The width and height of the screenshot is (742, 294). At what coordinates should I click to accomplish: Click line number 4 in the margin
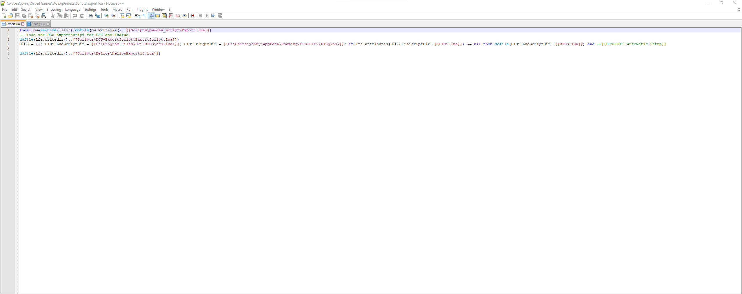tap(8, 44)
